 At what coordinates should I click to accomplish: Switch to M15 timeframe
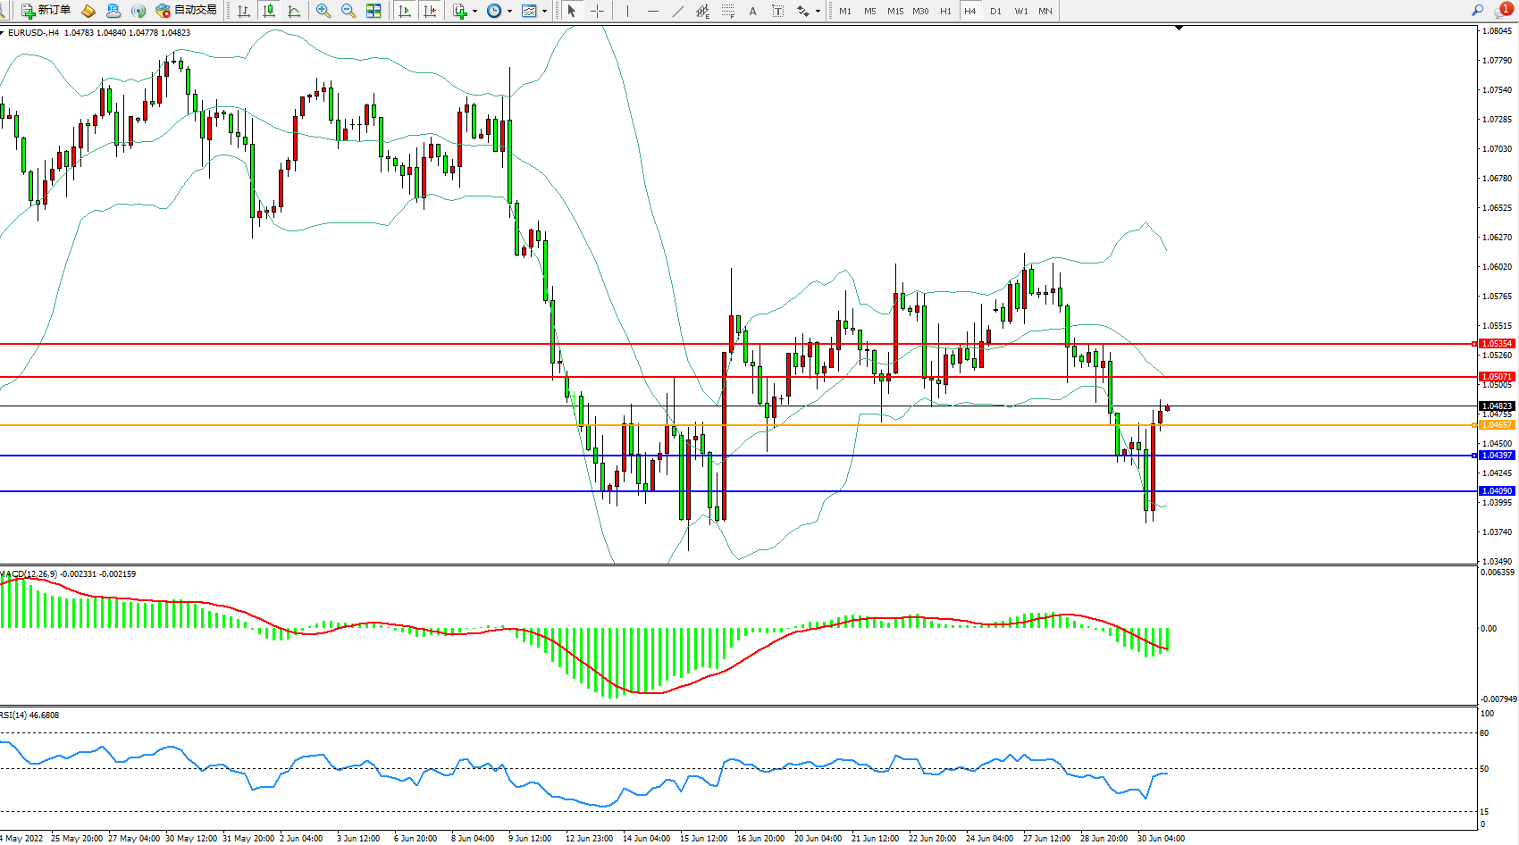click(894, 11)
